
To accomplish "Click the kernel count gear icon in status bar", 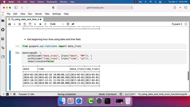I will coord(14,94).
